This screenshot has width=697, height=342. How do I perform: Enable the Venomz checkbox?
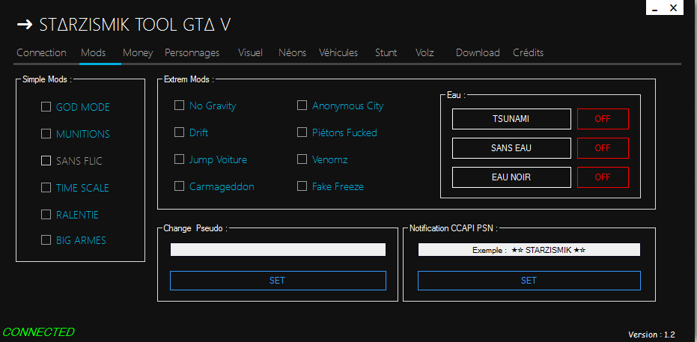(302, 159)
